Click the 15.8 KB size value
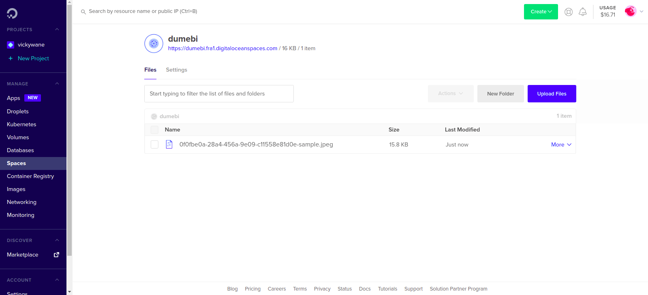The image size is (648, 295). 399,144
